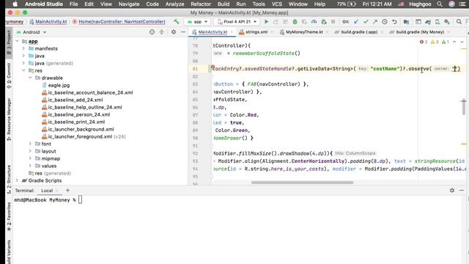Collapse the app module tree node
Screen dimensions: 469x264
(x=17, y=41)
